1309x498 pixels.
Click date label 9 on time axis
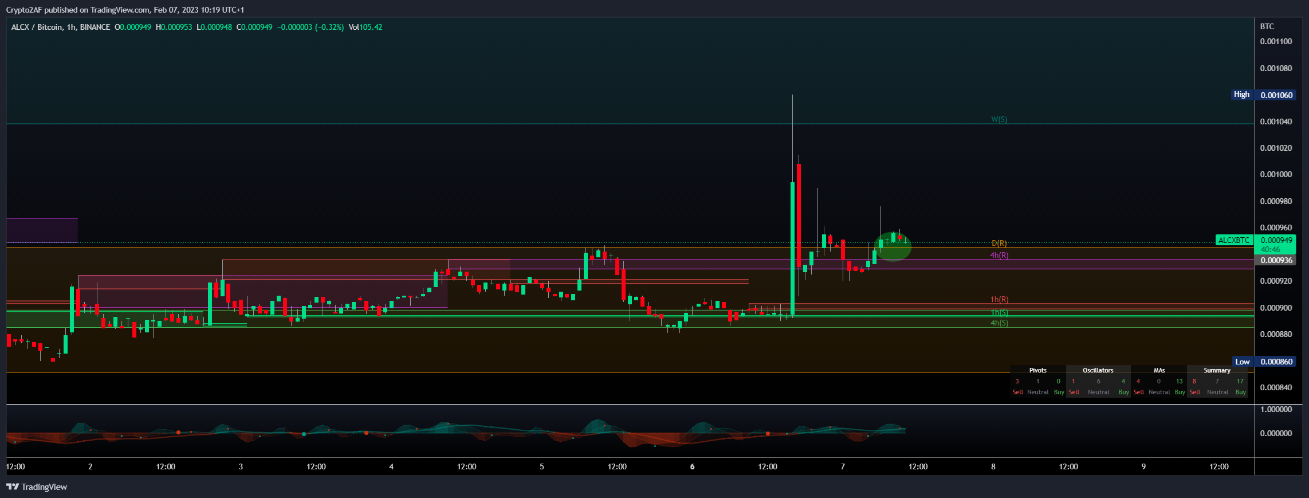(x=1143, y=466)
